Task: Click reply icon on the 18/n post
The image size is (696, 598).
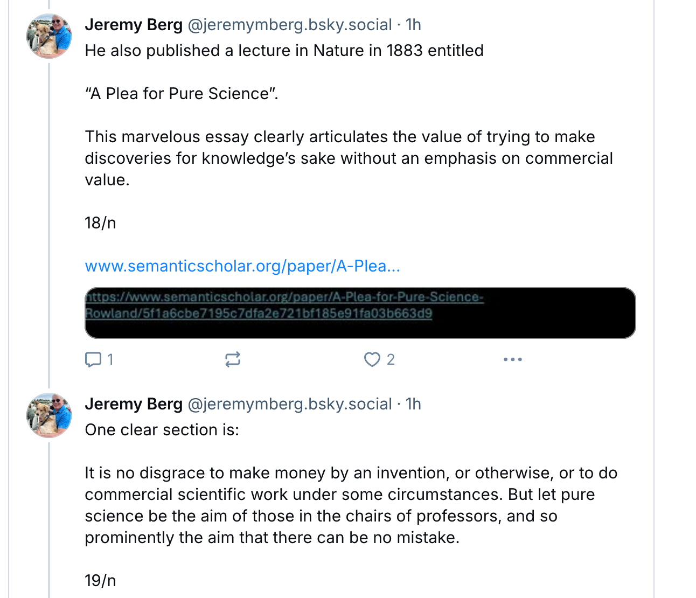Action: (93, 359)
